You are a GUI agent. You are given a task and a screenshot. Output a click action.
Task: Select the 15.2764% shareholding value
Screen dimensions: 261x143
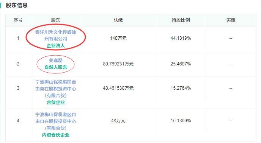181,88
